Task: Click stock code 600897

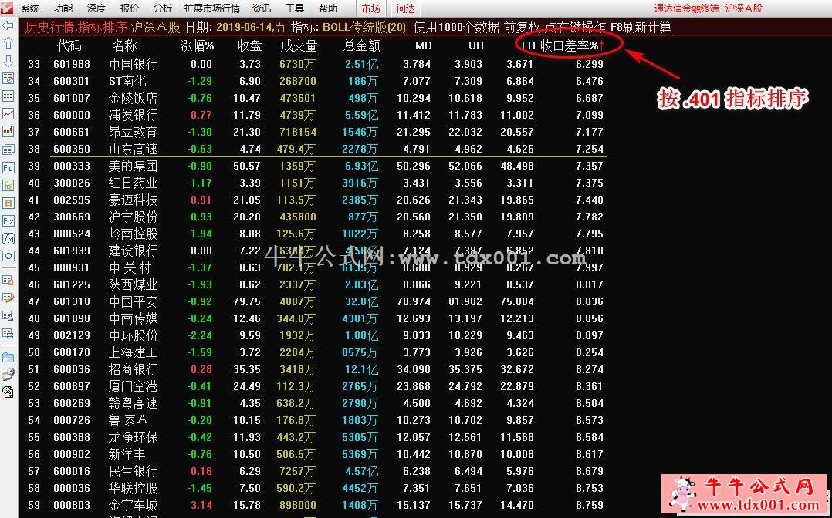Action: (x=72, y=386)
